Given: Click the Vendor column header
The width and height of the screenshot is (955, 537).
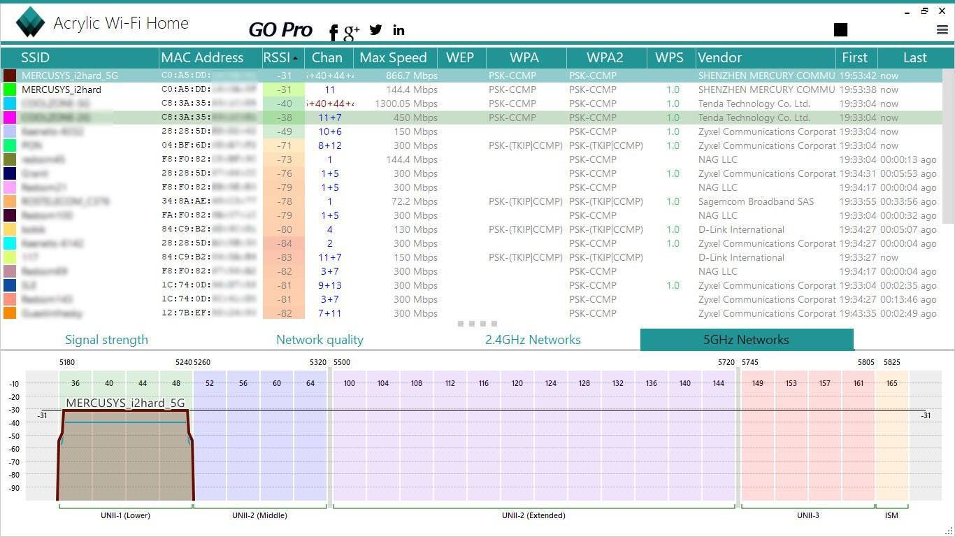Looking at the screenshot, I should (719, 57).
